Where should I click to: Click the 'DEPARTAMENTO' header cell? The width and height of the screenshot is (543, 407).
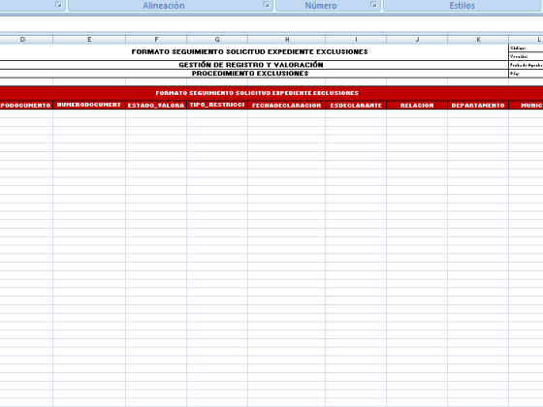(x=478, y=105)
